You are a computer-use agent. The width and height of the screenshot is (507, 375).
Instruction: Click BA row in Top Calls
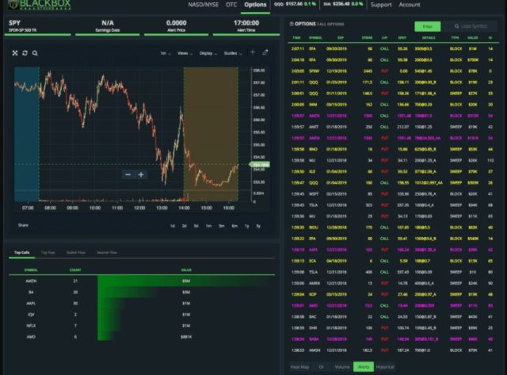tap(142, 293)
